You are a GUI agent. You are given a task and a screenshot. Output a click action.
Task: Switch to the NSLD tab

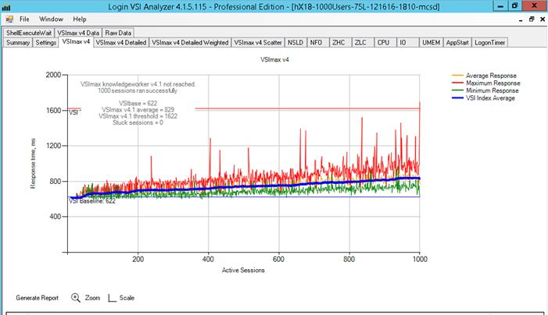click(x=295, y=43)
